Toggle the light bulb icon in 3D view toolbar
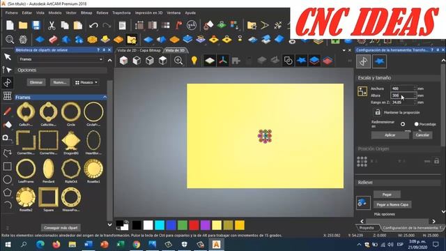This screenshot has height=251, width=446. [194, 61]
